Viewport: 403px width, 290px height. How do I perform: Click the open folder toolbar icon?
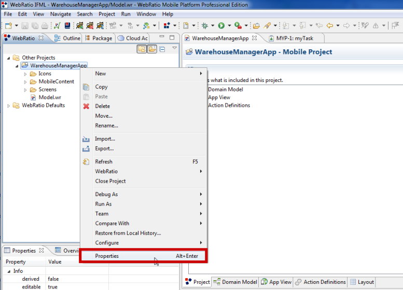point(256,25)
